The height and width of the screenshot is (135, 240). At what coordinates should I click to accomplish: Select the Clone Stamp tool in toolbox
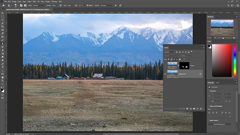pyautogui.click(x=3, y=43)
